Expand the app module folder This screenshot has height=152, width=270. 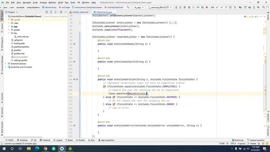[x=8, y=27]
